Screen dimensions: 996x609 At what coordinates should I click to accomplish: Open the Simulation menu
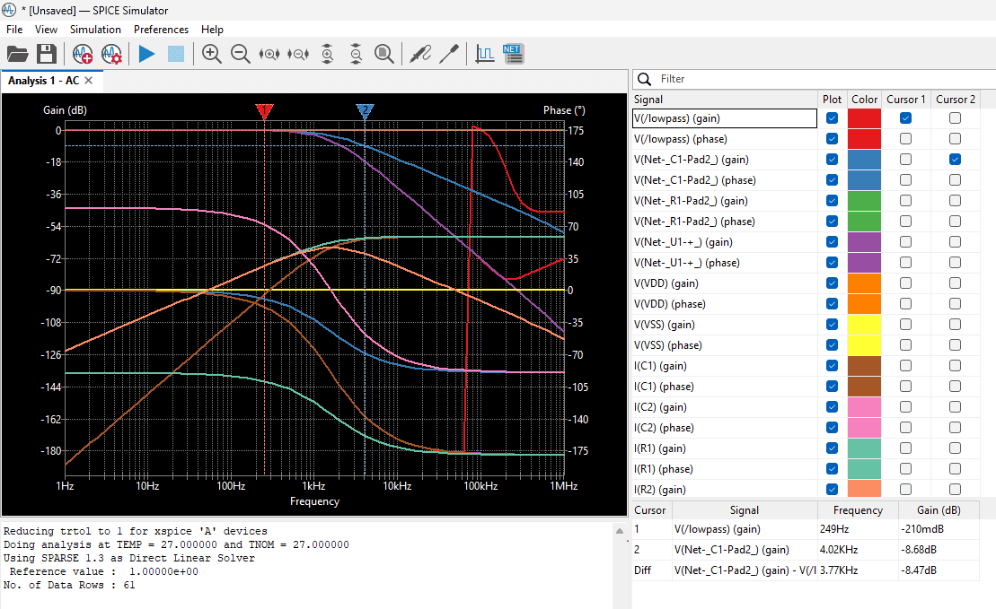[x=95, y=30]
